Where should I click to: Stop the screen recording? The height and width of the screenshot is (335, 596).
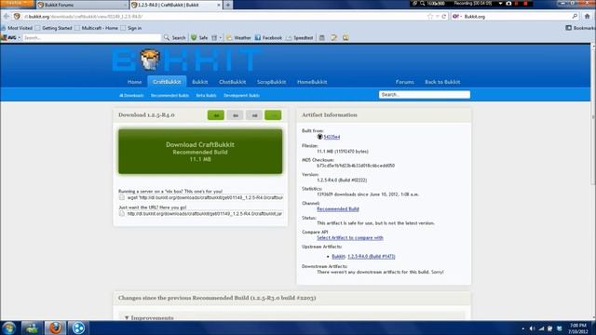point(525,4)
